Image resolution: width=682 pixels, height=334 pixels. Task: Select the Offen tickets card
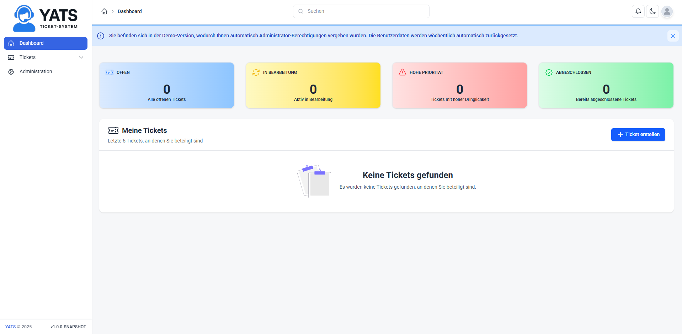[x=166, y=85]
